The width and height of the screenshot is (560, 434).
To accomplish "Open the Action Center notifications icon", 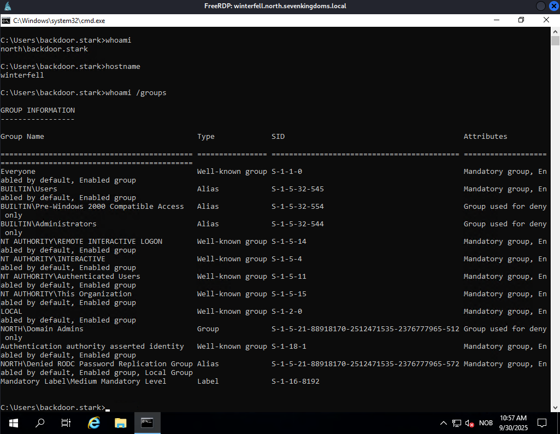I will click(x=542, y=423).
